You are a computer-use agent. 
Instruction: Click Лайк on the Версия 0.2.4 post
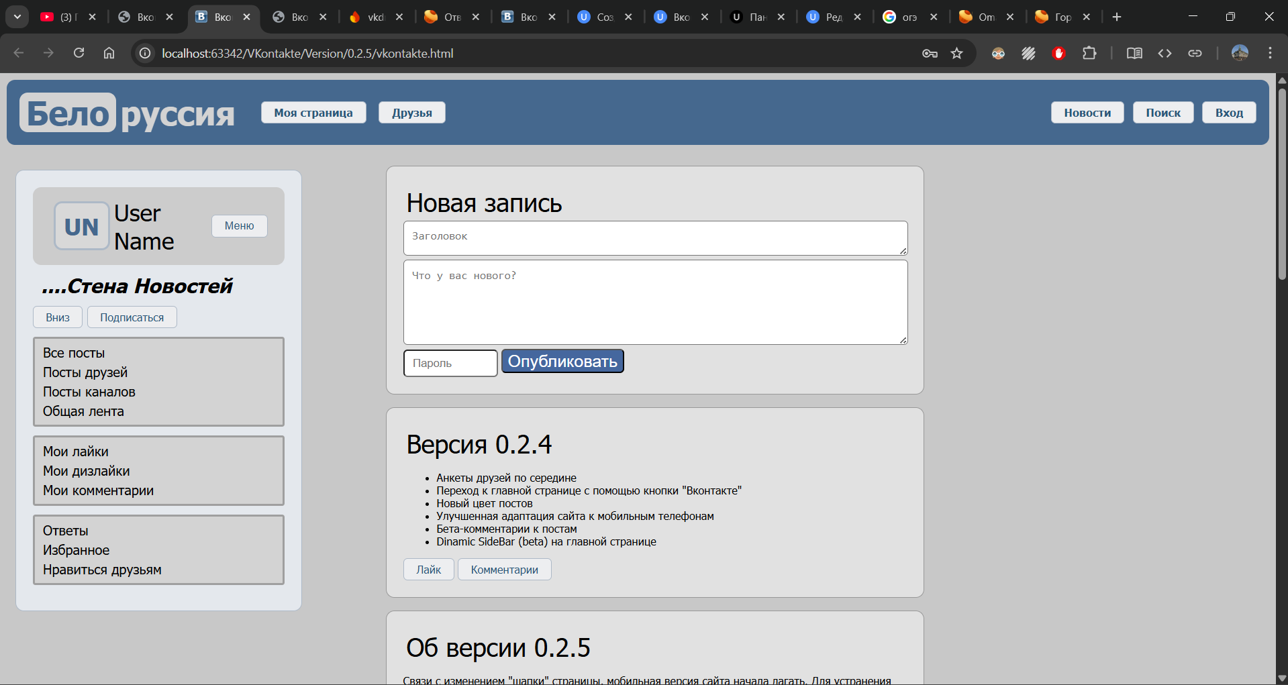tap(429, 570)
